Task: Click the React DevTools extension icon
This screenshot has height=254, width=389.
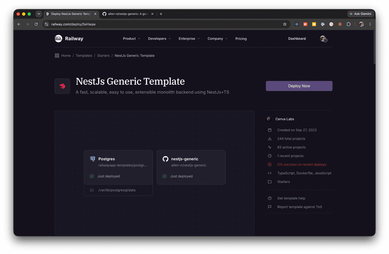Action: coord(296,24)
